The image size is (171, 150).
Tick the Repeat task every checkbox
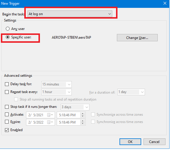click(x=7, y=92)
